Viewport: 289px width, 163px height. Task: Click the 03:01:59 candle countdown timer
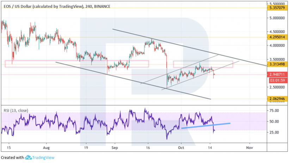click(277, 80)
